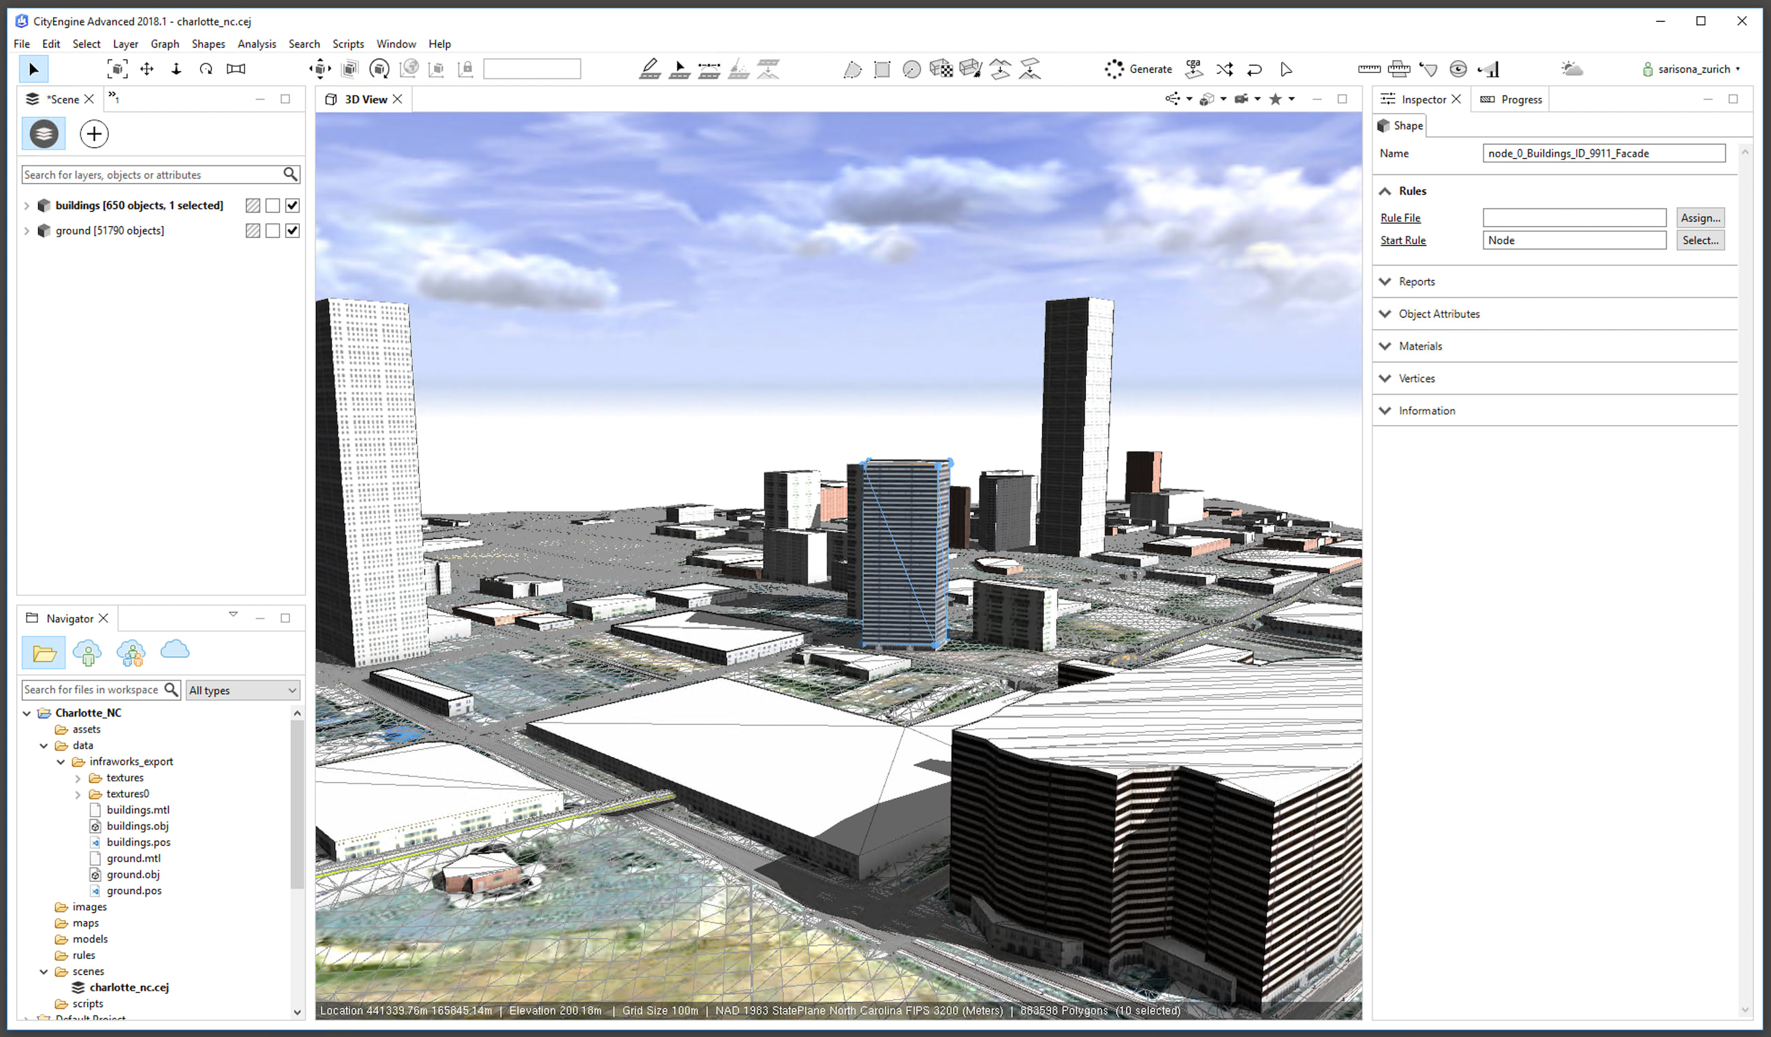This screenshot has height=1037, width=1771.
Task: Toggle visibility checkbox of ground layer
Action: pos(292,230)
